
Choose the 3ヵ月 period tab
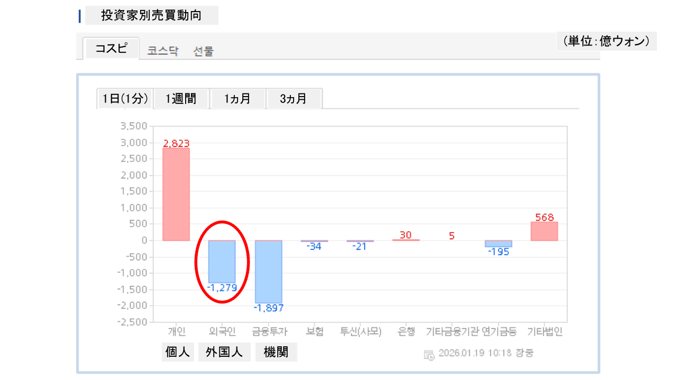click(294, 99)
